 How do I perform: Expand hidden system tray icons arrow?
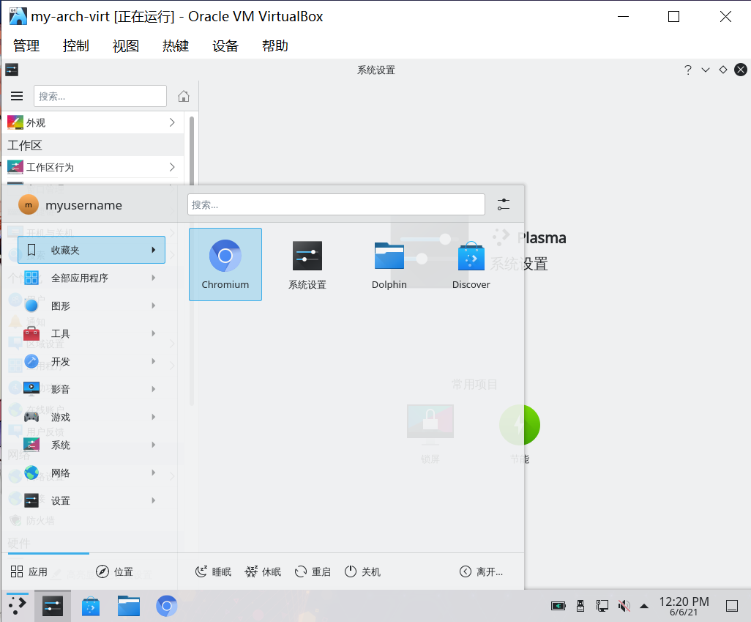(644, 606)
